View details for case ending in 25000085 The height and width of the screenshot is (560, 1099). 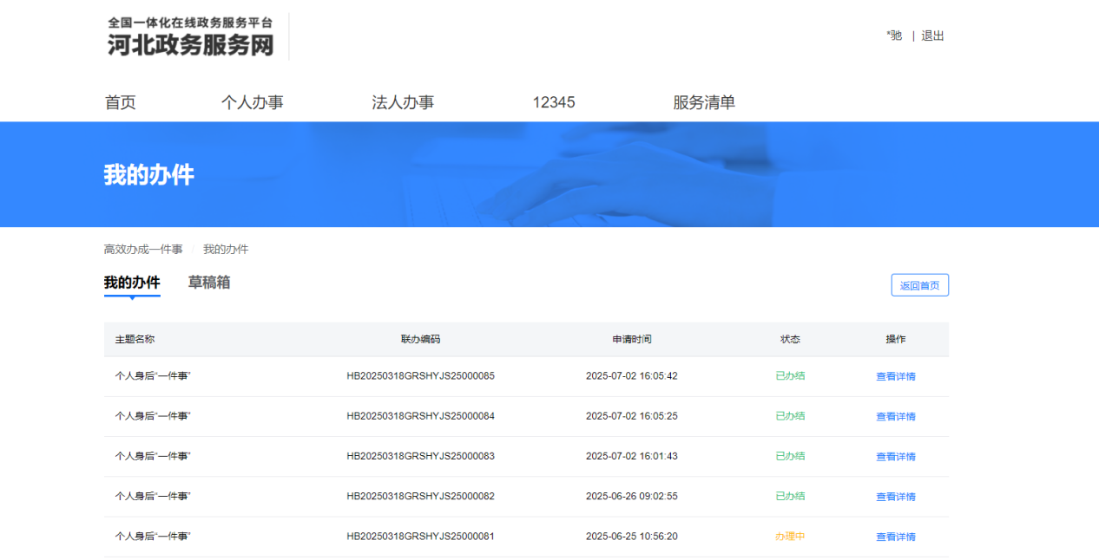(895, 376)
